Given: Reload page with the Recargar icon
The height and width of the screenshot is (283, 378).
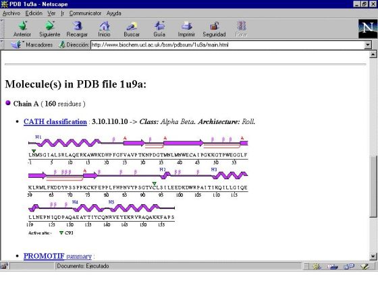Looking at the screenshot, I should pos(77,26).
